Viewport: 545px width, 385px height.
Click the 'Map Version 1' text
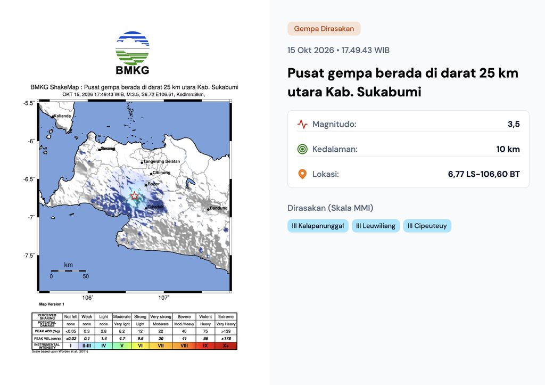coord(52,304)
